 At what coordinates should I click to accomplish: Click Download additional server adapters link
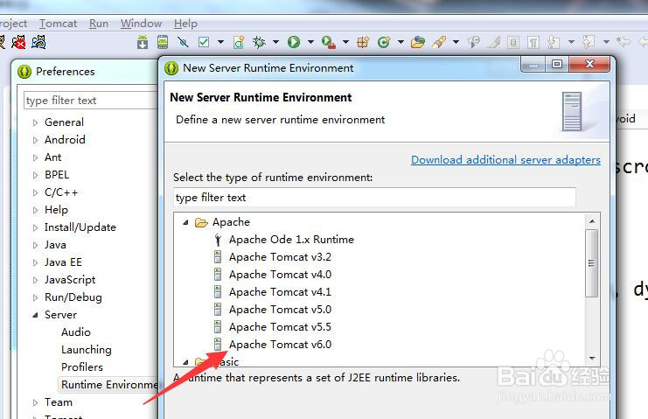(505, 160)
